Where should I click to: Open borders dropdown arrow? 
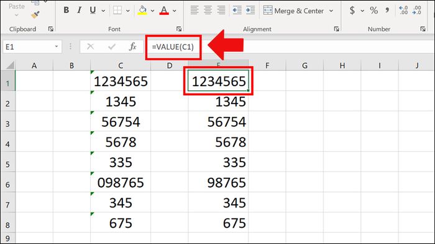click(128, 11)
